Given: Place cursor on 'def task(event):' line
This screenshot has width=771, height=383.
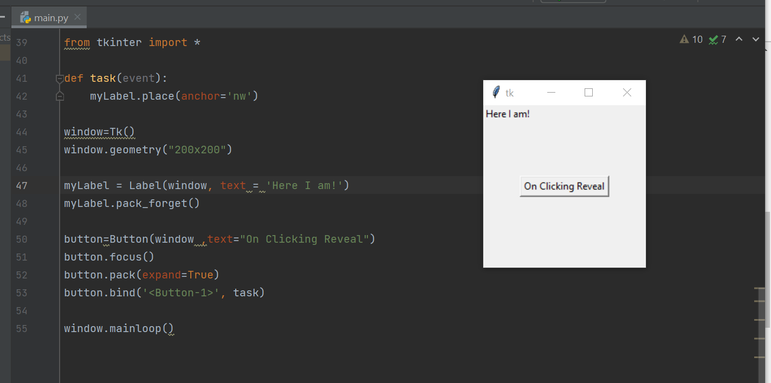Looking at the screenshot, I should pos(116,79).
